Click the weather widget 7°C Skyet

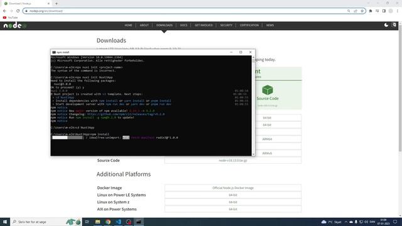[331, 222]
